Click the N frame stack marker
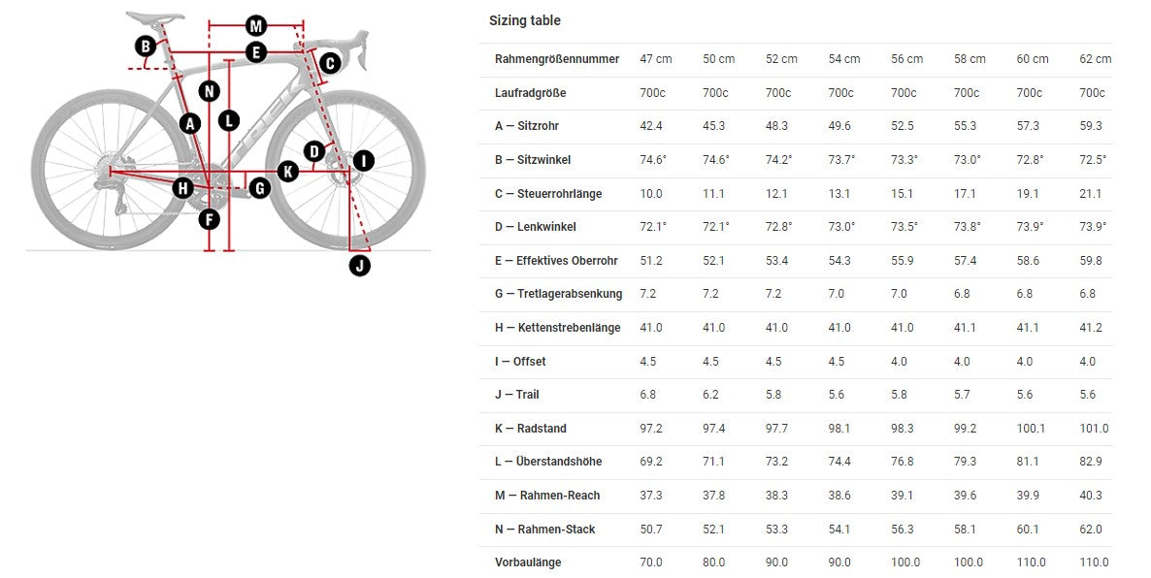The image size is (1151, 578). [x=209, y=92]
